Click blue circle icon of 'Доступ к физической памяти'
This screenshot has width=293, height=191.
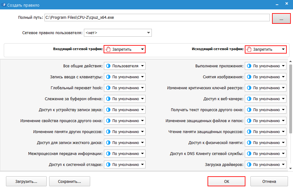(x=249, y=142)
